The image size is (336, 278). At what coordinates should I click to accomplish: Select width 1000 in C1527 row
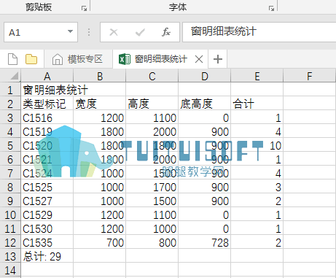coord(100,201)
